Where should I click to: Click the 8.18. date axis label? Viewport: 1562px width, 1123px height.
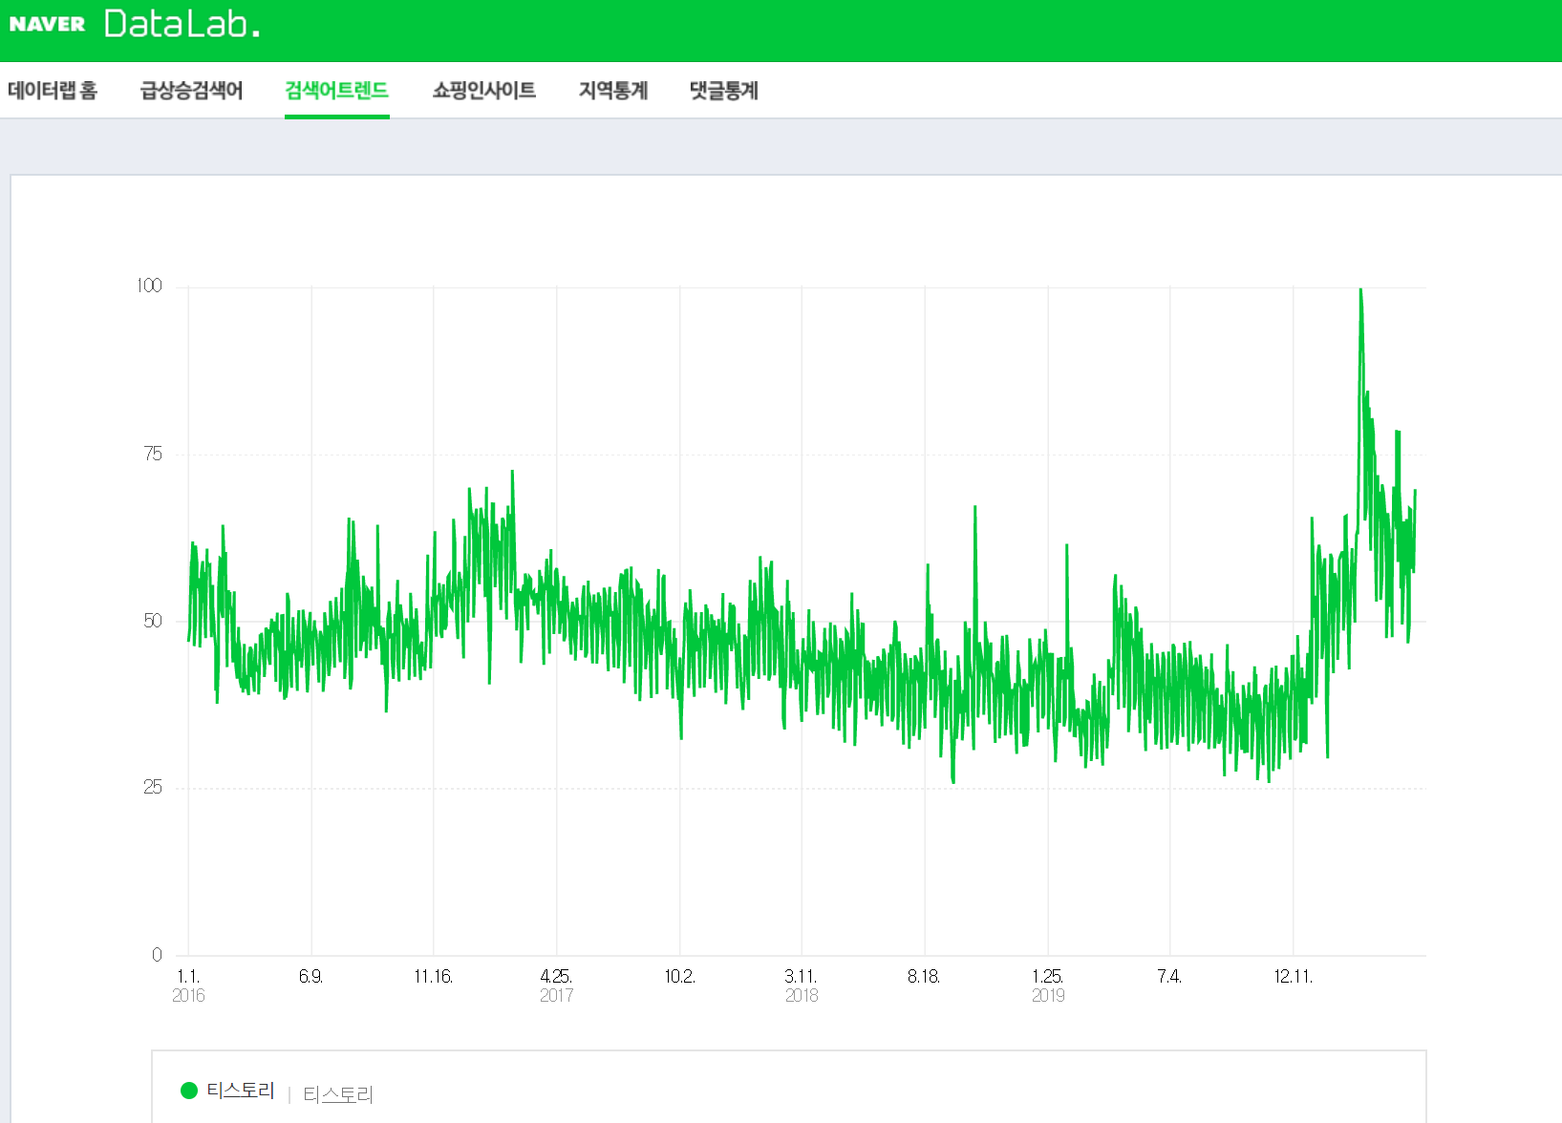(x=924, y=976)
